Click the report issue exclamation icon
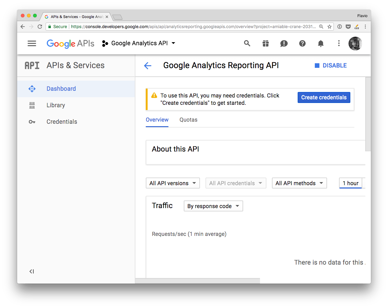 pos(284,43)
